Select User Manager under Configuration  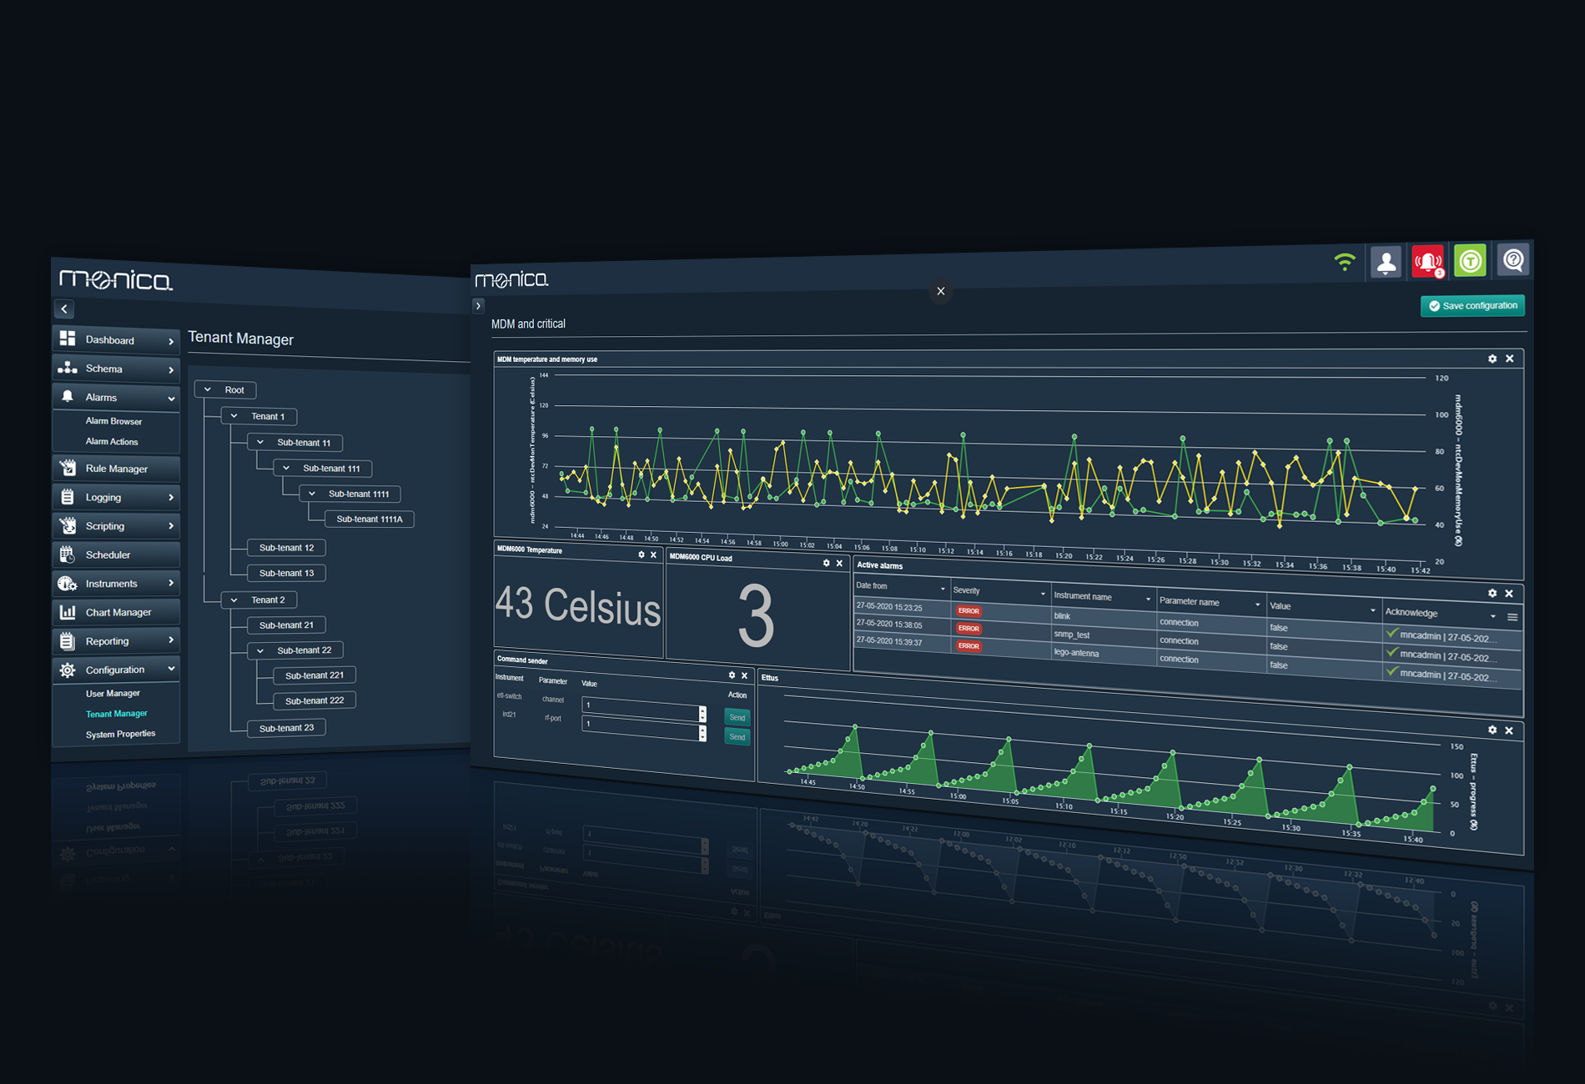tap(113, 693)
